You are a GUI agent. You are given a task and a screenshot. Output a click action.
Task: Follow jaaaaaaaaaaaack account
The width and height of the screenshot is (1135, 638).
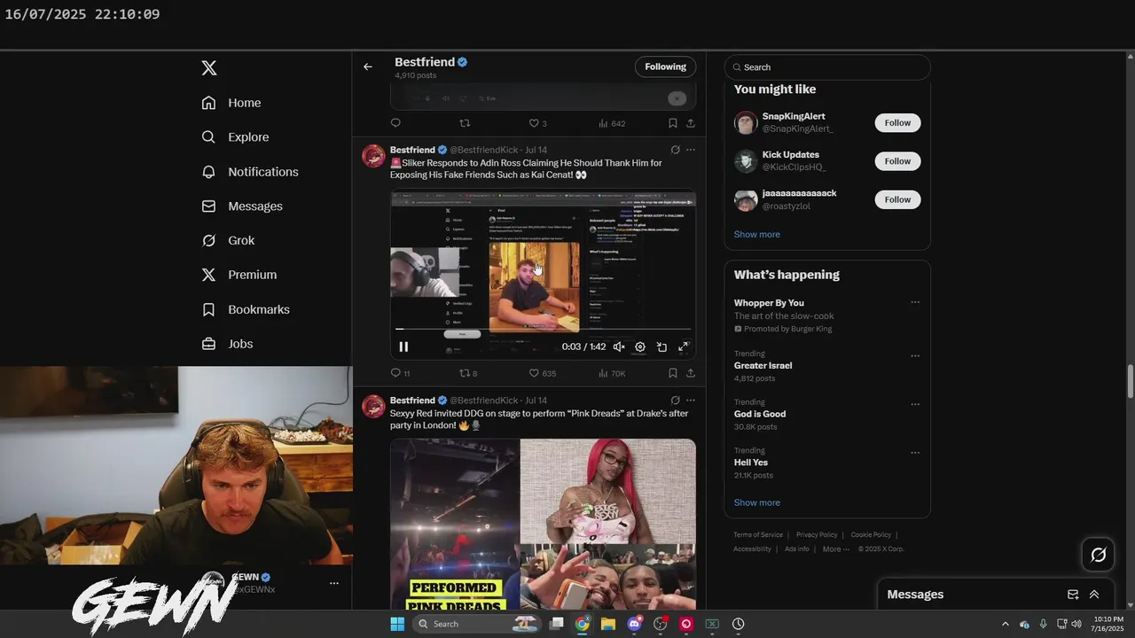[x=897, y=199]
